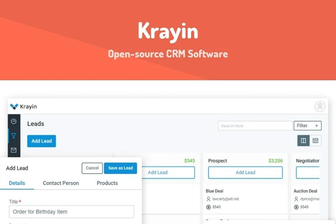
Task: Click the Negotiation column header
Action: pyautogui.click(x=307, y=161)
